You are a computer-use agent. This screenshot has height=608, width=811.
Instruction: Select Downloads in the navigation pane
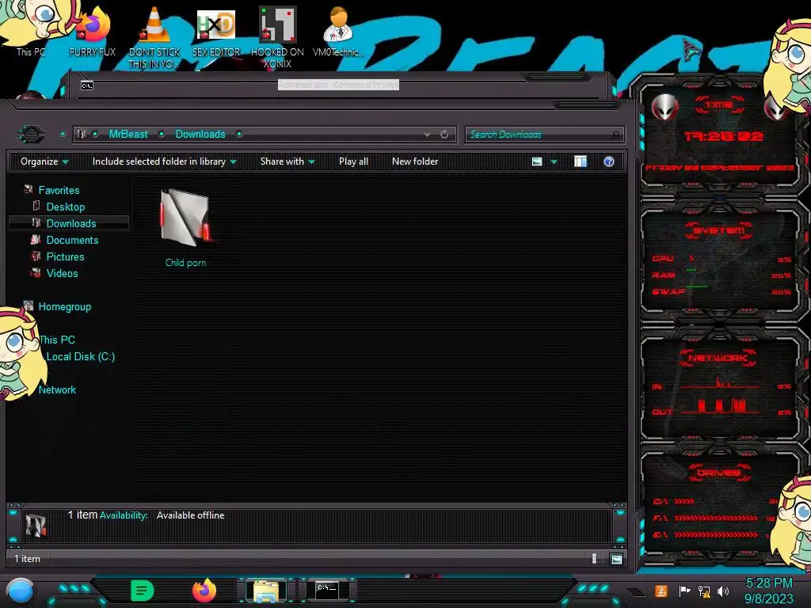coord(70,223)
